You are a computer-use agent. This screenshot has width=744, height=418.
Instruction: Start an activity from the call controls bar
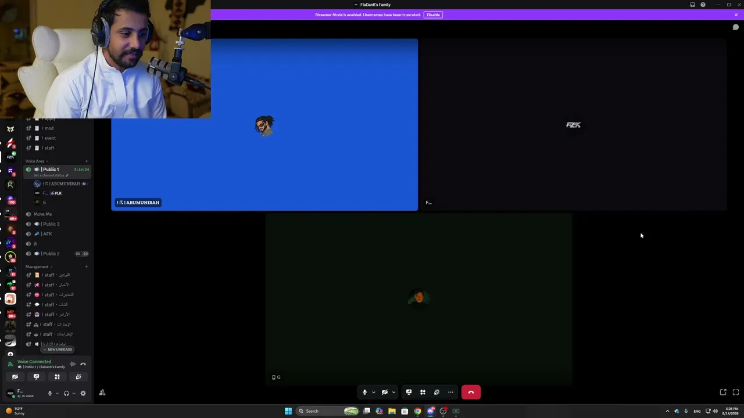(423, 392)
